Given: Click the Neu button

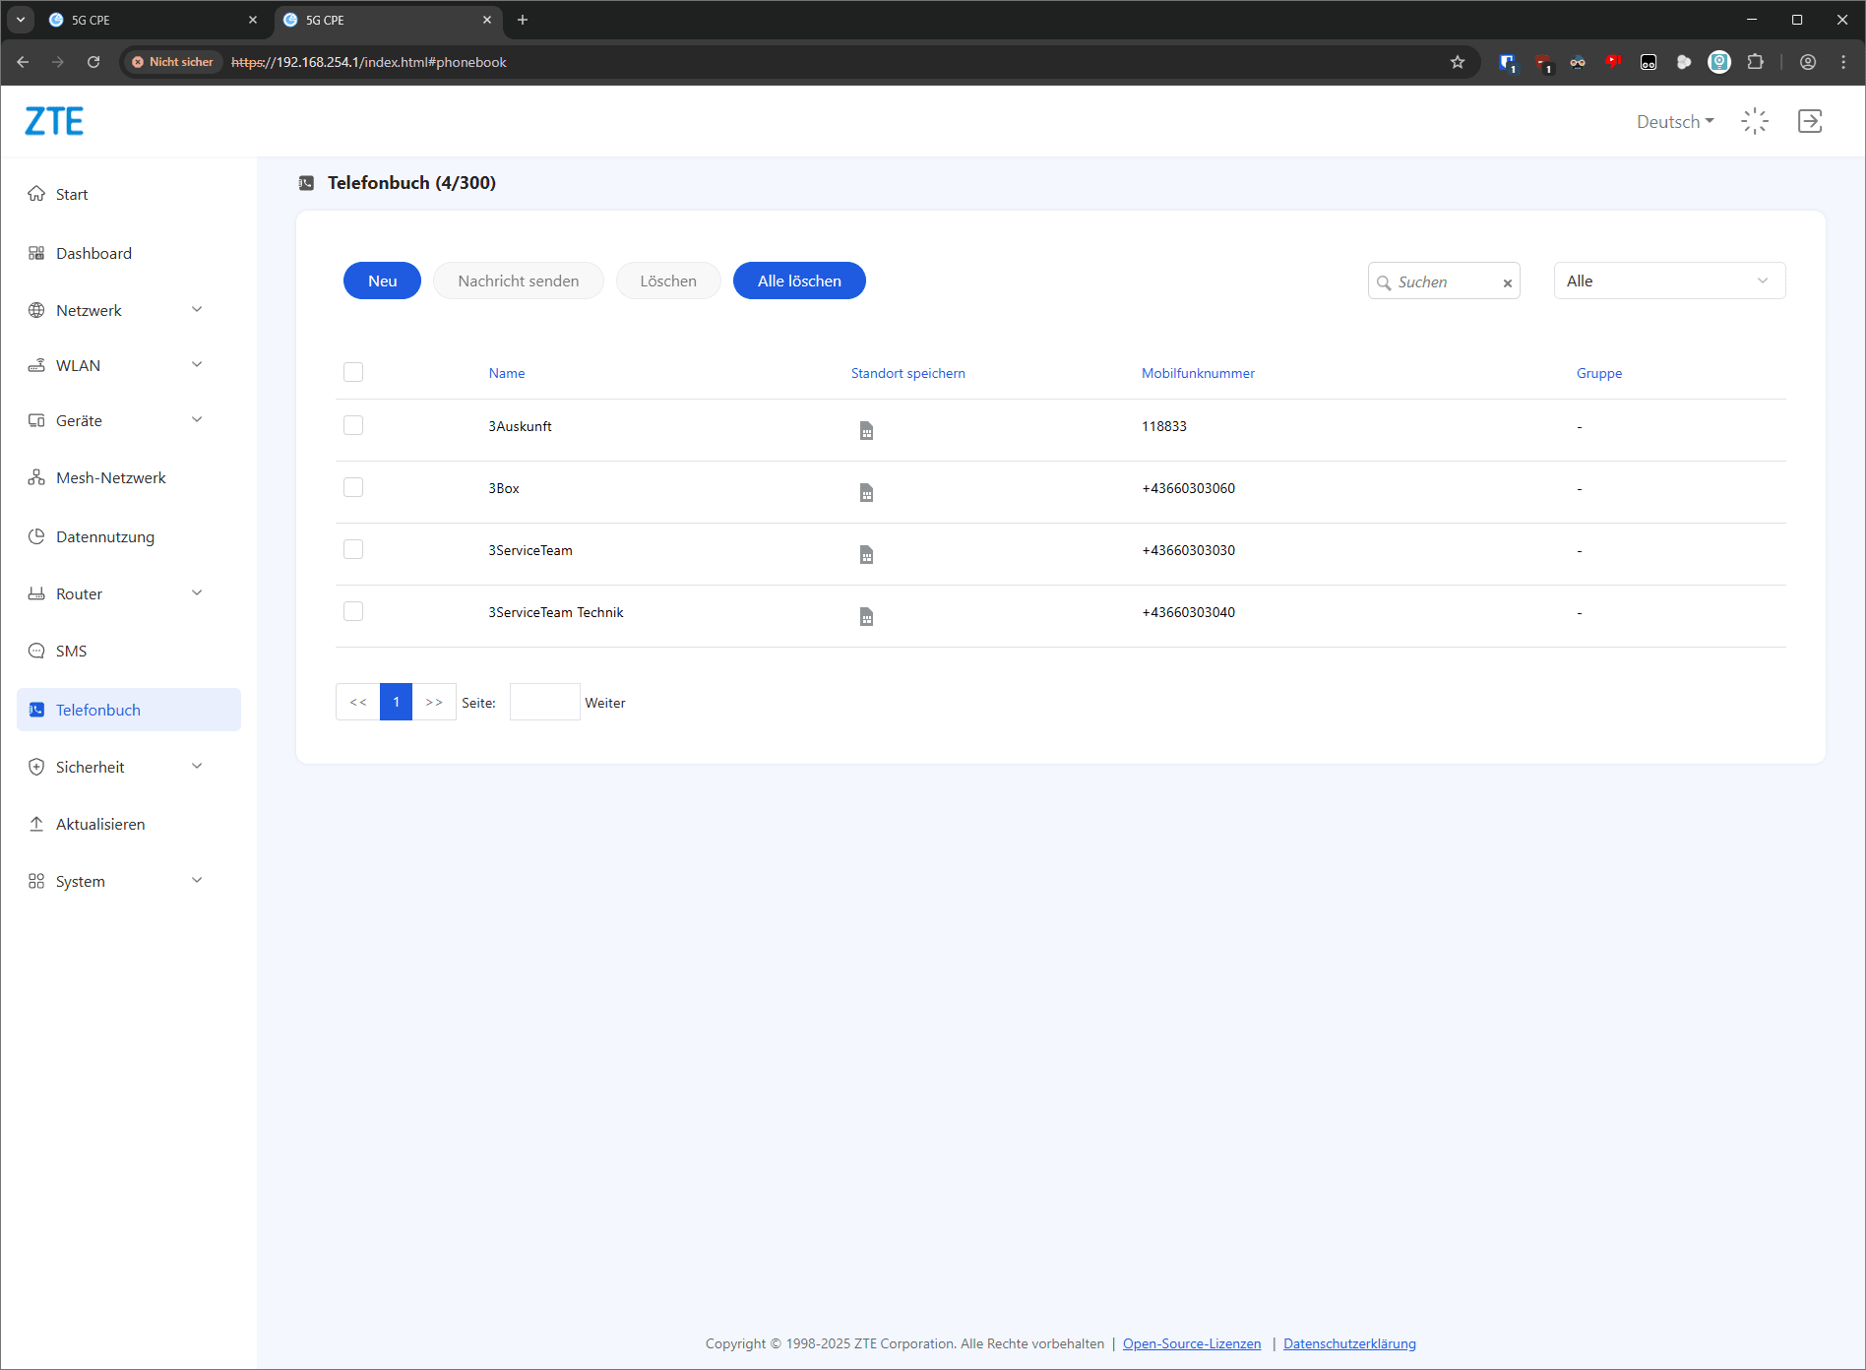Looking at the screenshot, I should tap(382, 280).
